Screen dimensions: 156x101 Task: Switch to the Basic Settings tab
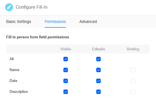[19, 22]
